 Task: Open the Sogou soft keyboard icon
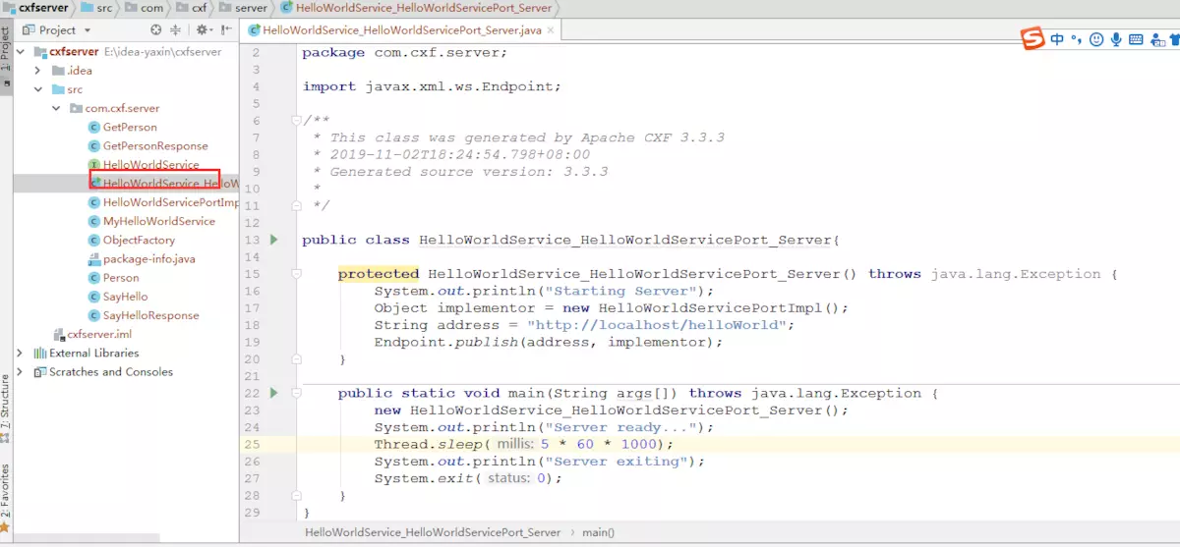[1136, 39]
